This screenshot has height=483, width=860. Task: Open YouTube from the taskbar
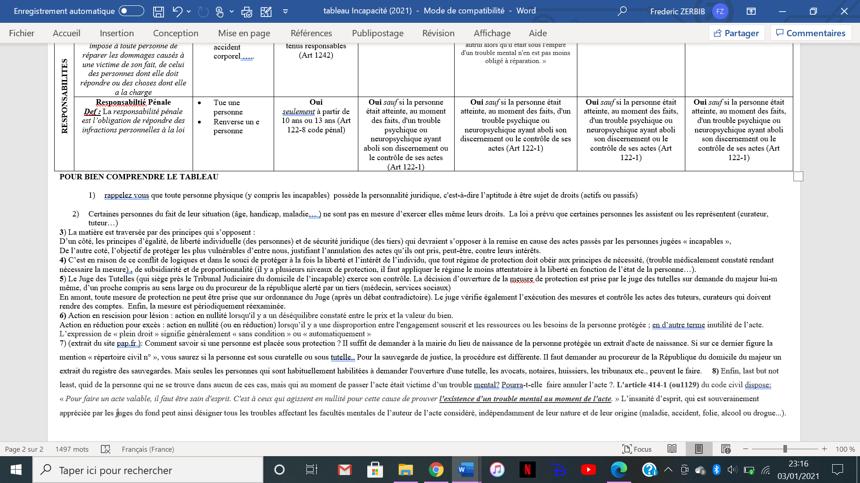[x=588, y=470]
